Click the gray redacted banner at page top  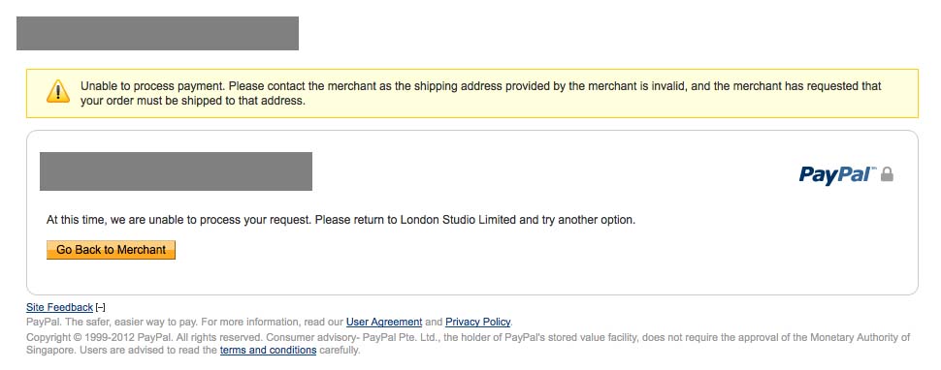coord(157,34)
